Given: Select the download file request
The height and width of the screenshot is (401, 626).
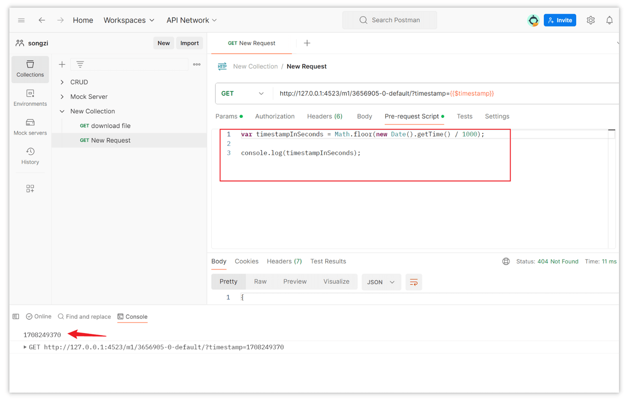Looking at the screenshot, I should click(111, 126).
